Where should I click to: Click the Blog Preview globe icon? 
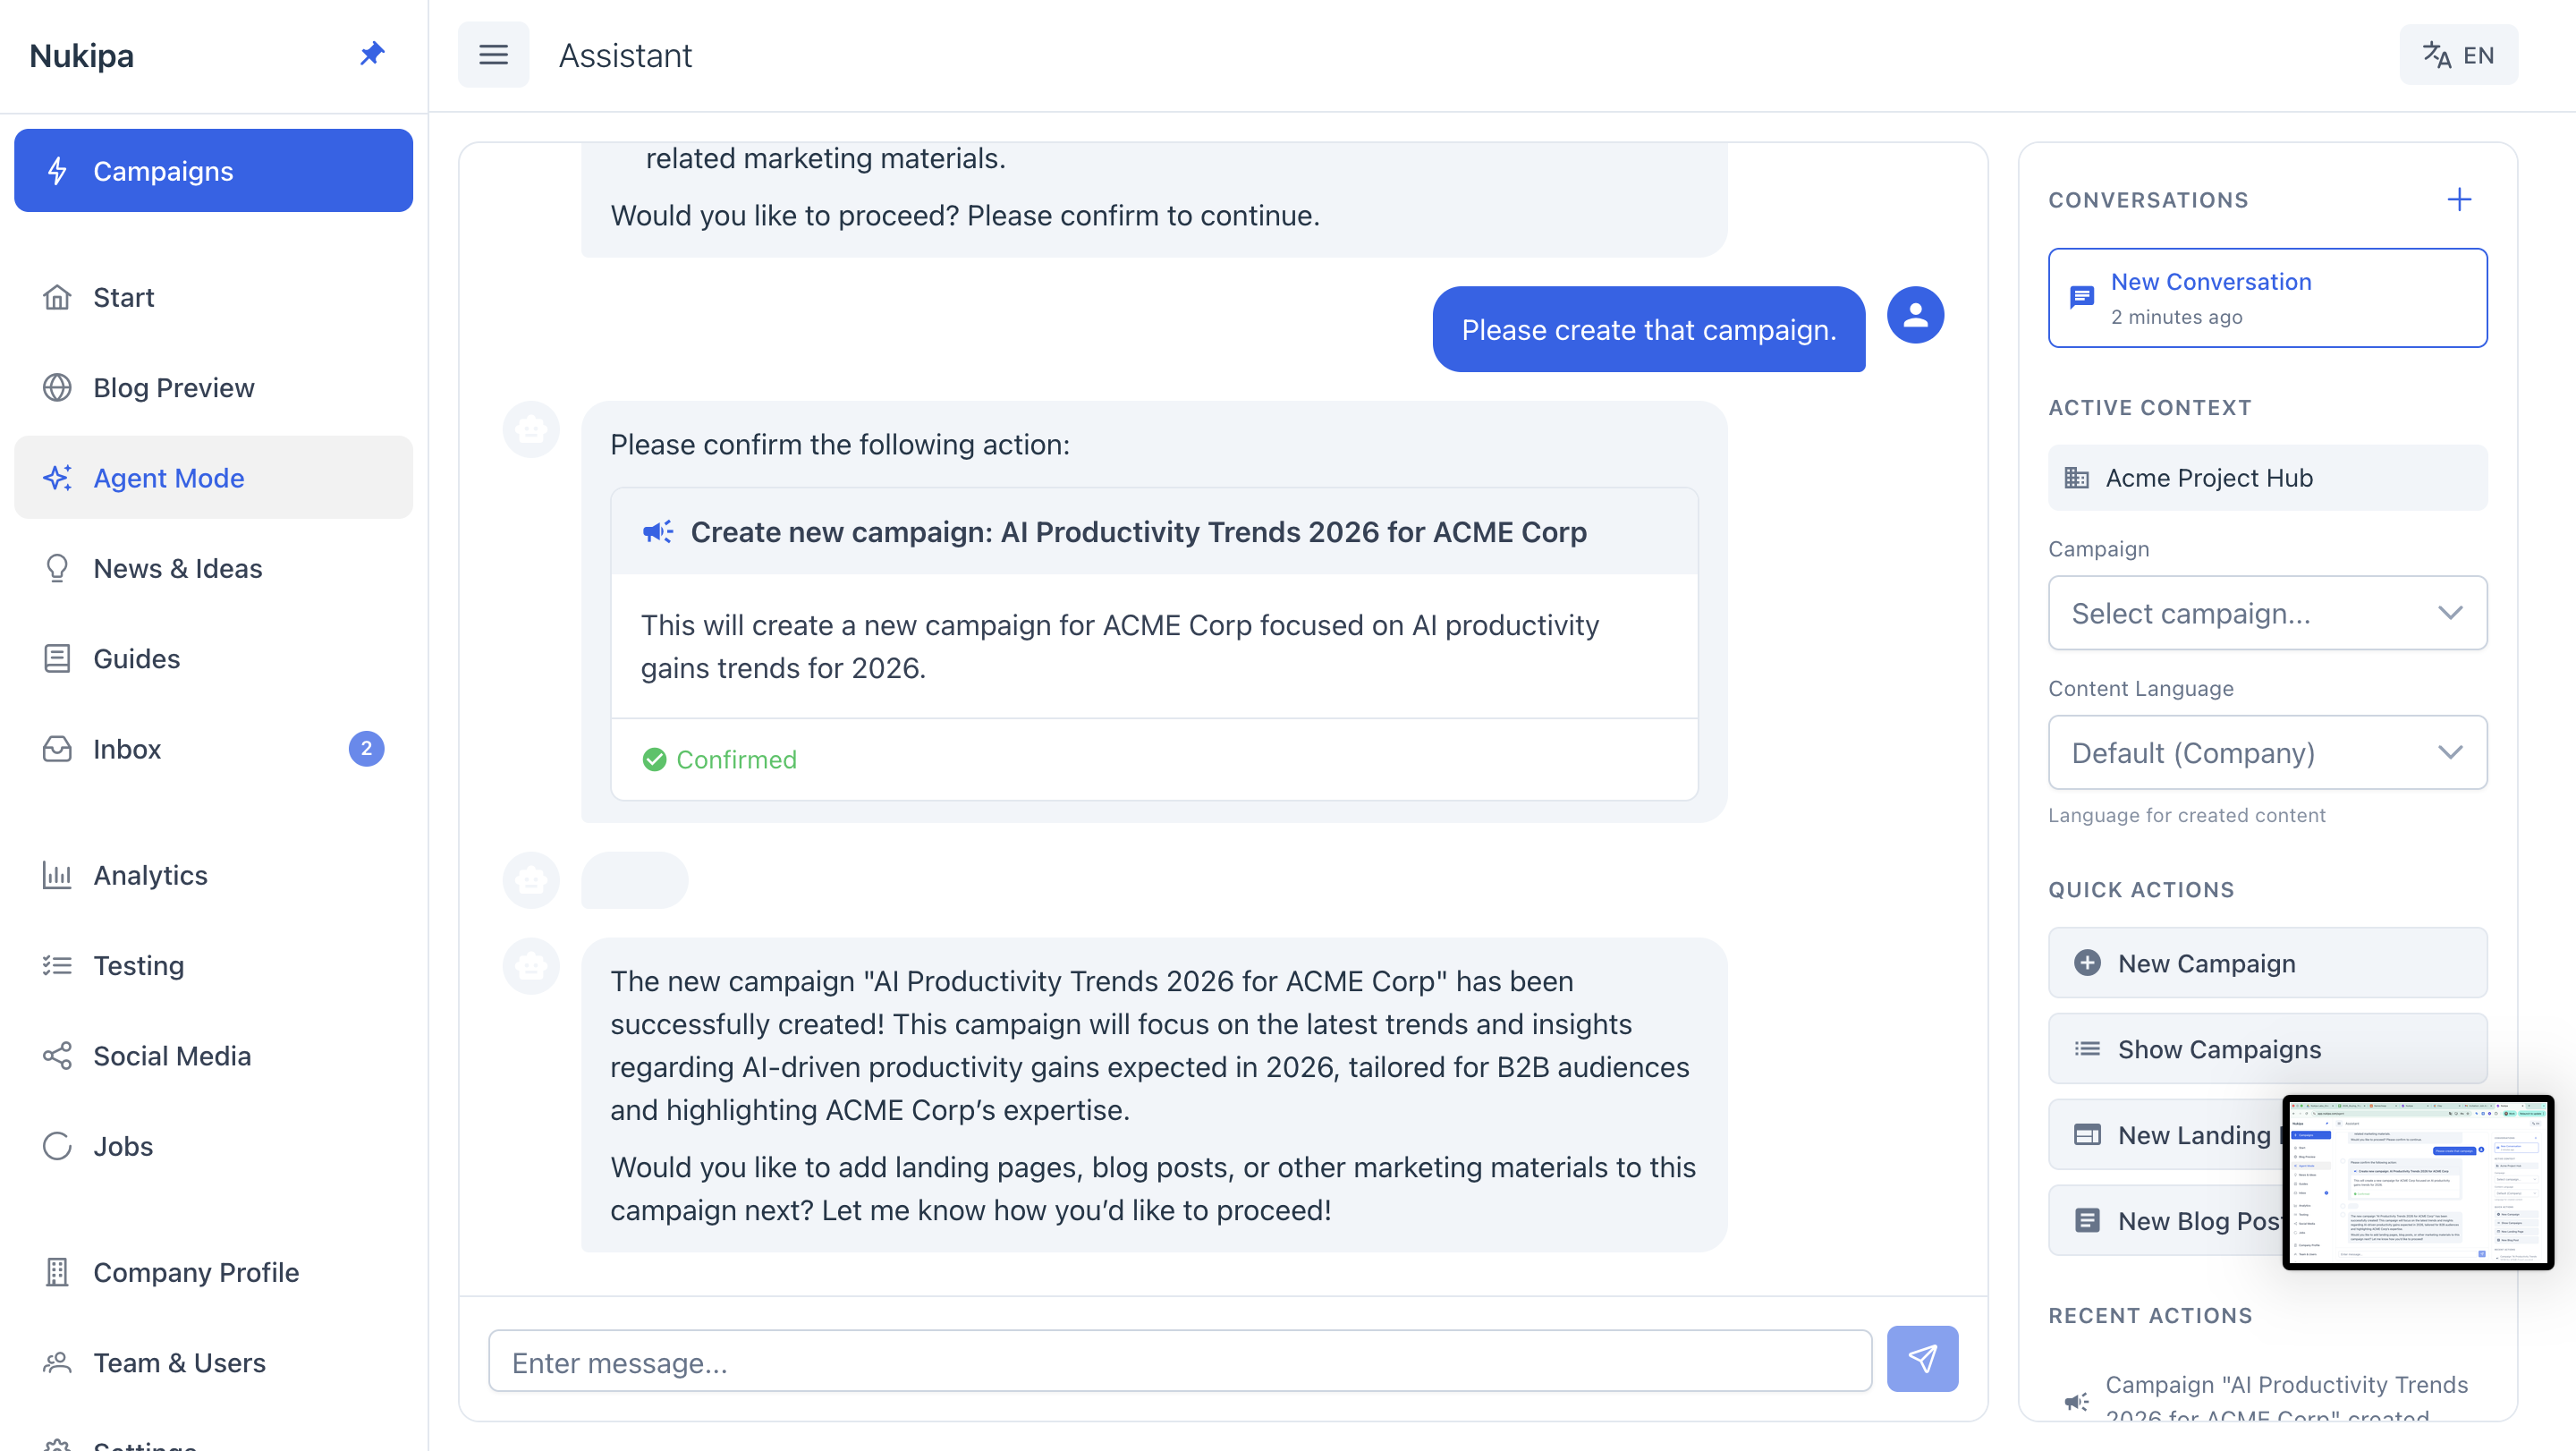pos(57,388)
